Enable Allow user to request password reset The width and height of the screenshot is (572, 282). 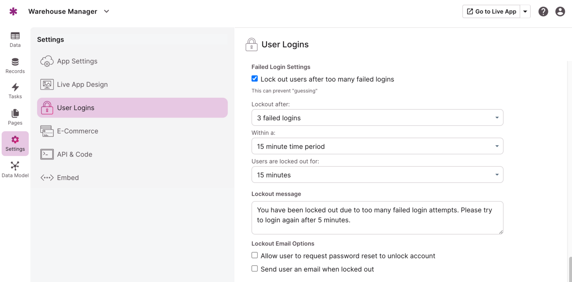pos(255,255)
